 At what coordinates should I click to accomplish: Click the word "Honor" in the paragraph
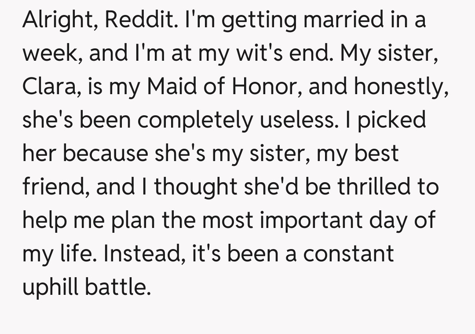click(270, 87)
